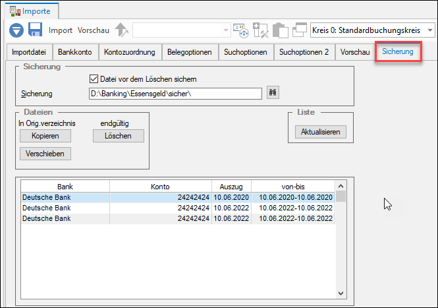This screenshot has height=308, width=438.
Task: Click the von-bis column header
Action: tap(293, 187)
